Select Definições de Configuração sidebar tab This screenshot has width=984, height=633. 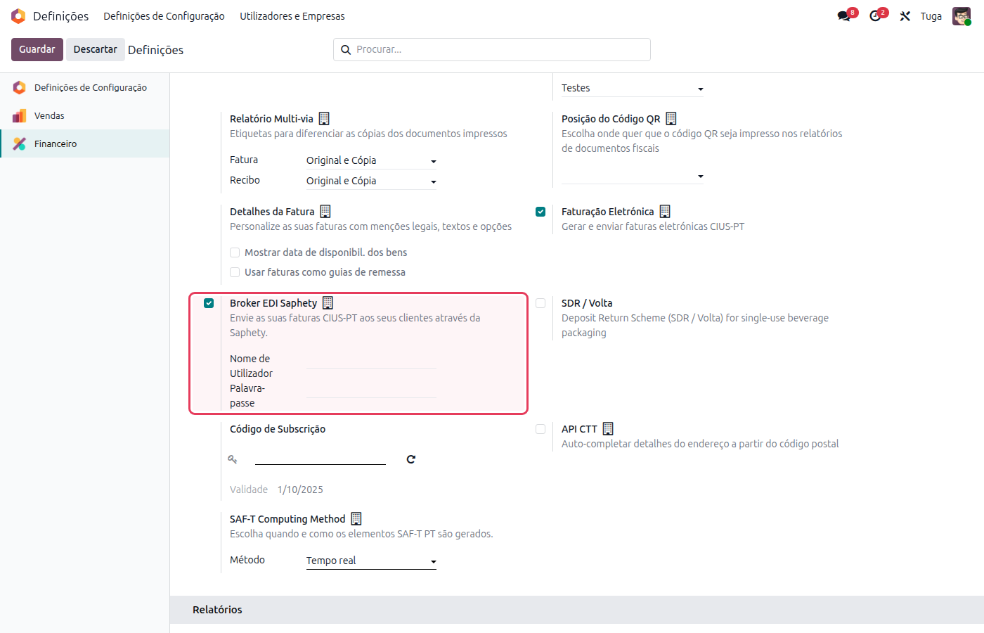(x=84, y=88)
